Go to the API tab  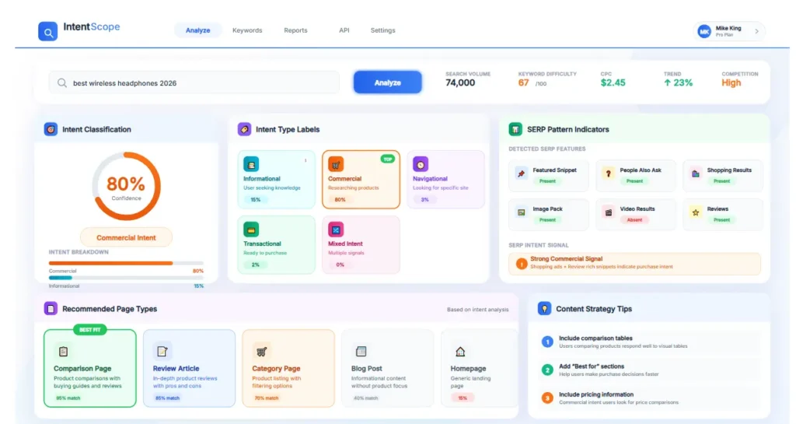tap(344, 30)
